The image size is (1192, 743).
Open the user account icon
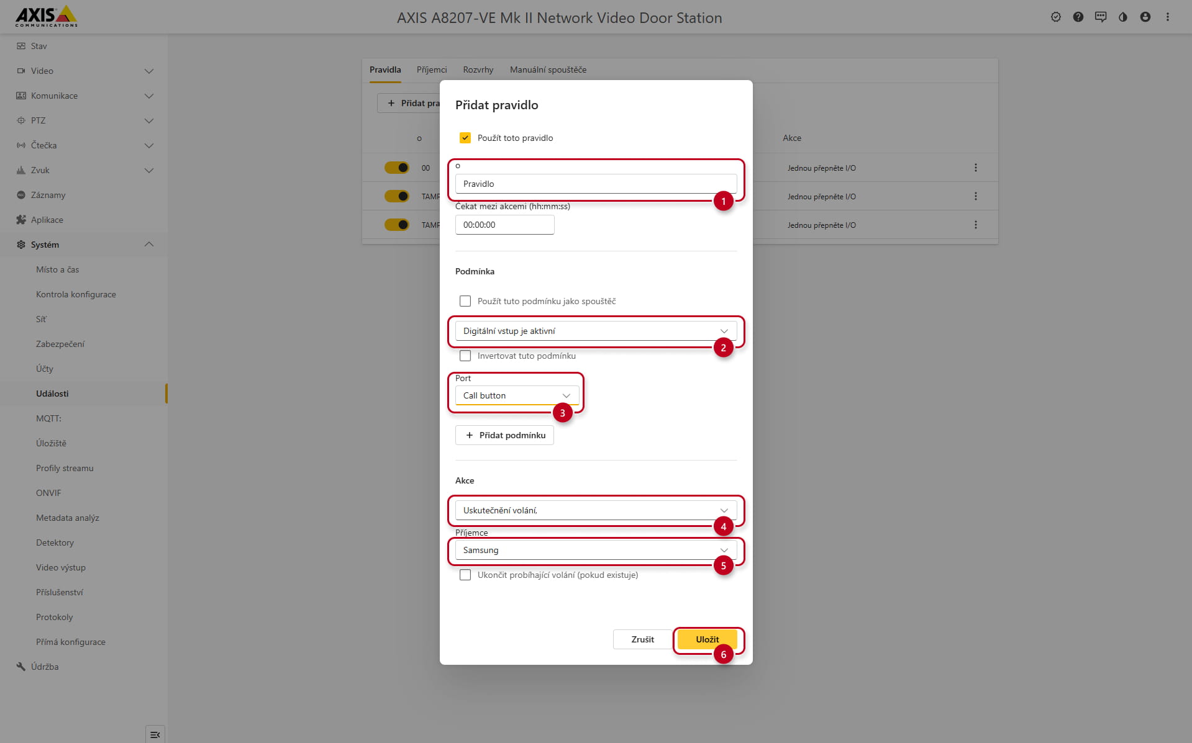pyautogui.click(x=1145, y=17)
